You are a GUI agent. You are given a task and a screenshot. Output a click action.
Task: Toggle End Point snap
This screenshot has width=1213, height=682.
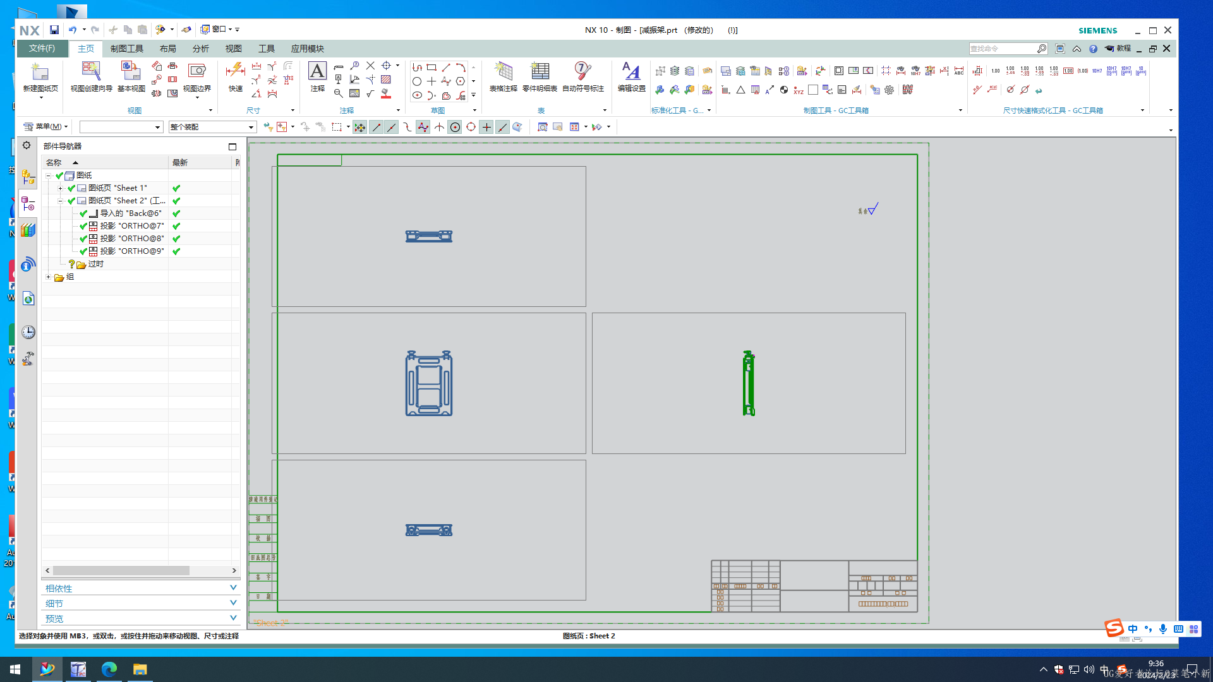pyautogui.click(x=377, y=127)
